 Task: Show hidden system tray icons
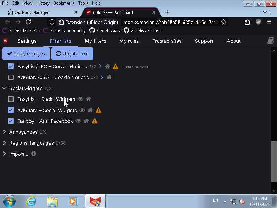(225, 201)
